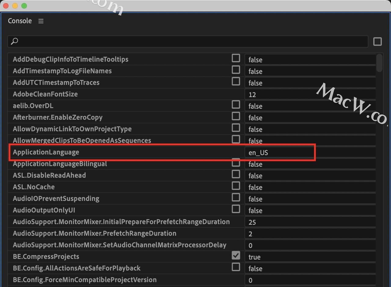Edit ForceMinCompatibleProjectVersion value 0
This screenshot has height=287, width=391.
click(310, 280)
